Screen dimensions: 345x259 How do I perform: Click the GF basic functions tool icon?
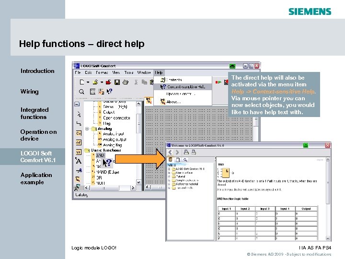[79, 143]
